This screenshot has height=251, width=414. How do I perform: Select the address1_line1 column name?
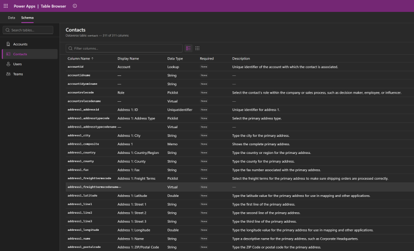pyautogui.click(x=80, y=204)
